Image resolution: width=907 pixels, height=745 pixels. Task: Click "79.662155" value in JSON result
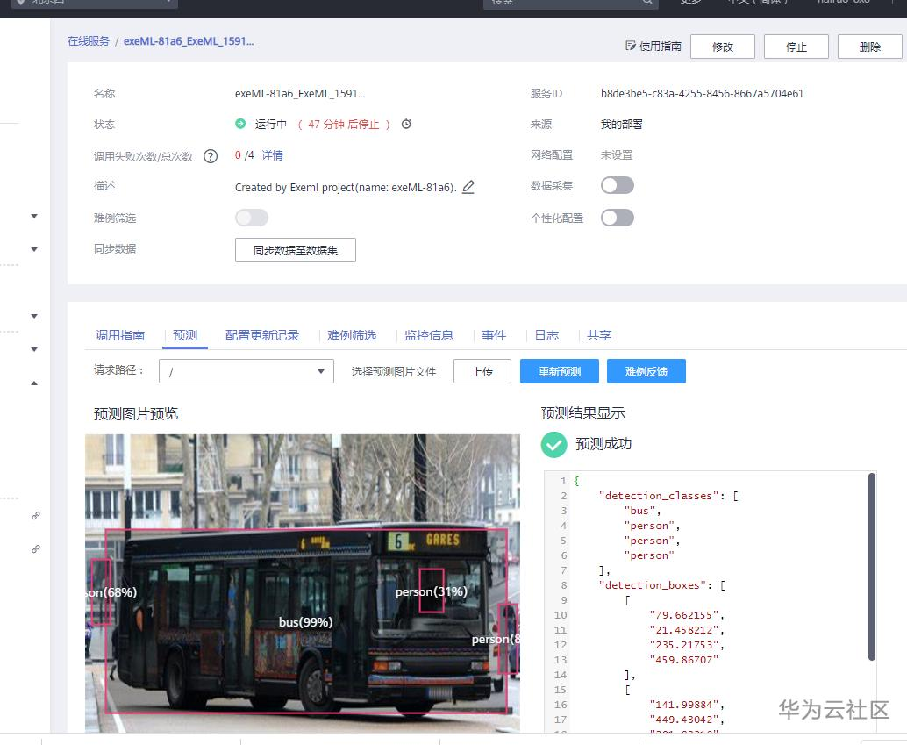point(687,615)
